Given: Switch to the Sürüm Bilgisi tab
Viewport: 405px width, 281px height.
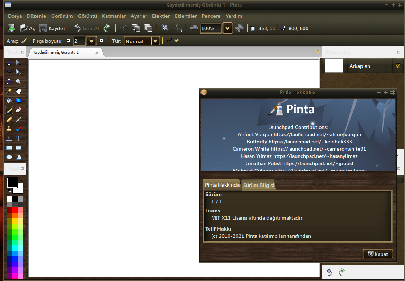Looking at the screenshot, I should coord(258,185).
